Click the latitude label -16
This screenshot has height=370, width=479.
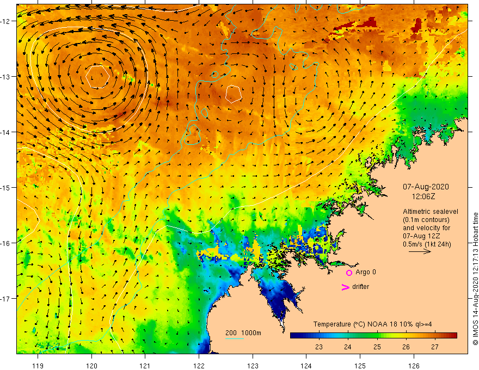[x=6, y=243]
